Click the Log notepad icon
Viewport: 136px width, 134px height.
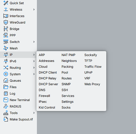click(6, 94)
